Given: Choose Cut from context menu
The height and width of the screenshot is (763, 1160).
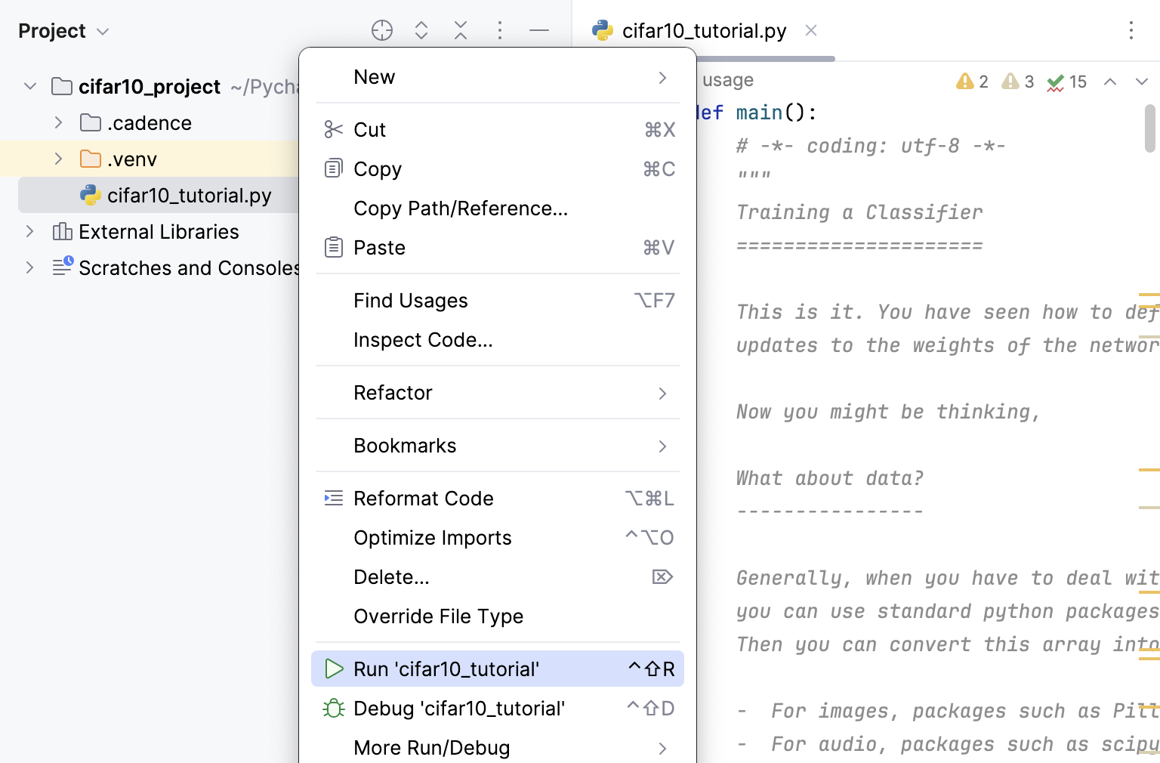Looking at the screenshot, I should pos(498,130).
